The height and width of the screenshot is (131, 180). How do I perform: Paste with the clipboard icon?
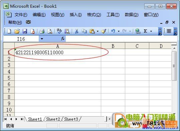coord(92,31)
